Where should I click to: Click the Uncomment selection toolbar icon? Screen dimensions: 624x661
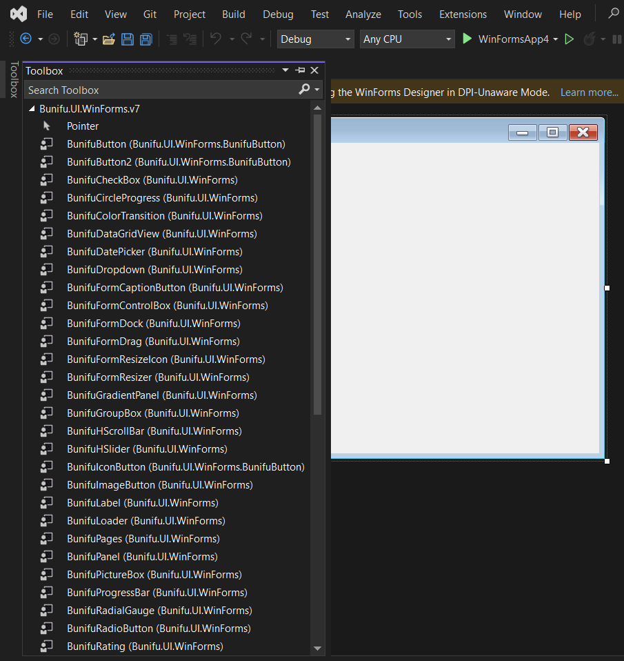tap(190, 39)
